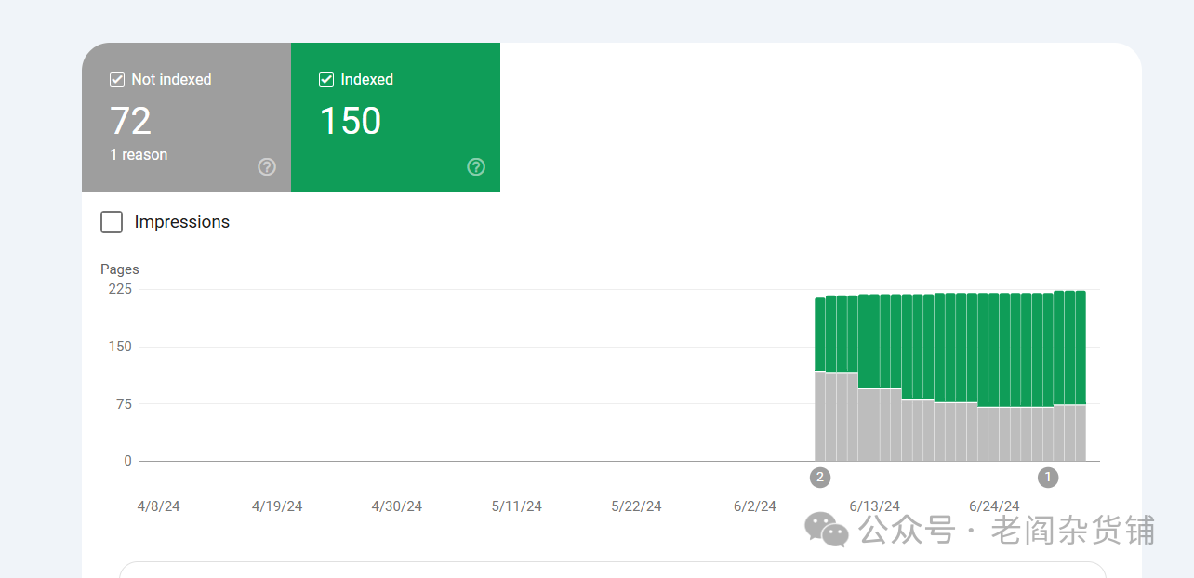Click the 4/8/24 date label

pos(158,506)
